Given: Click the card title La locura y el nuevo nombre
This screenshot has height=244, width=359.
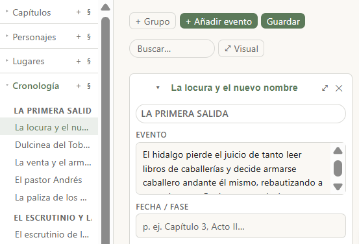Looking at the screenshot, I should click(234, 88).
